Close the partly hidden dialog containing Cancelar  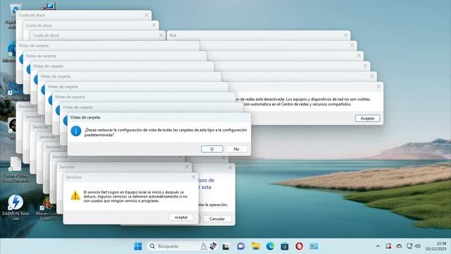(230, 167)
